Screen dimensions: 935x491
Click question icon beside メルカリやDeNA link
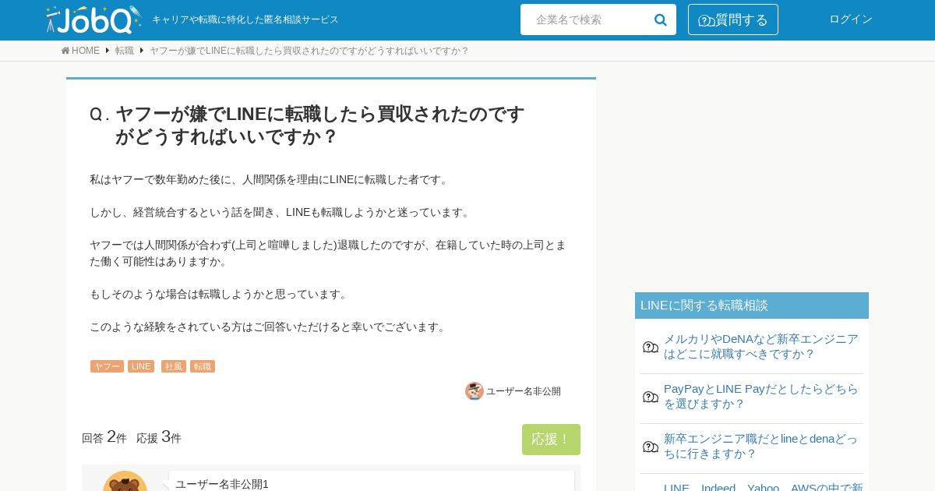(651, 347)
